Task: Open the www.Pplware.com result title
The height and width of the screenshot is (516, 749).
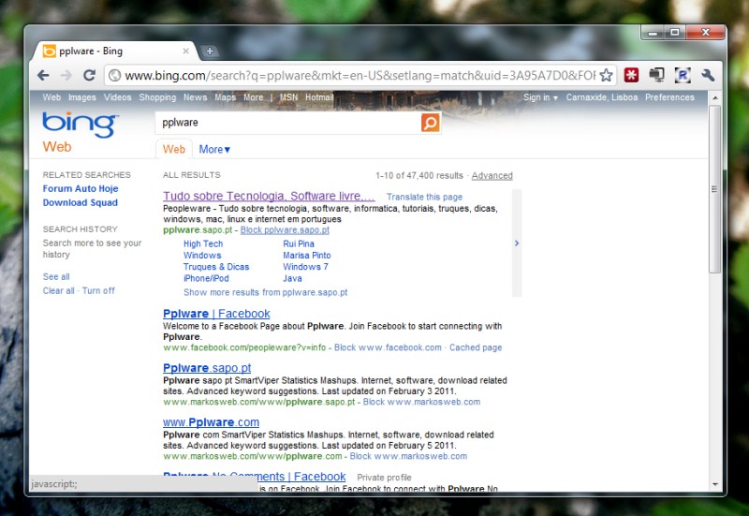Action: click(212, 422)
